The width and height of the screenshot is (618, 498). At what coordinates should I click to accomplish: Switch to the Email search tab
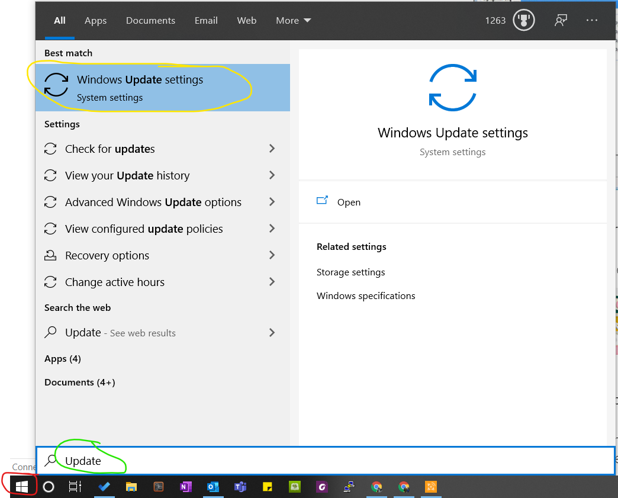206,21
